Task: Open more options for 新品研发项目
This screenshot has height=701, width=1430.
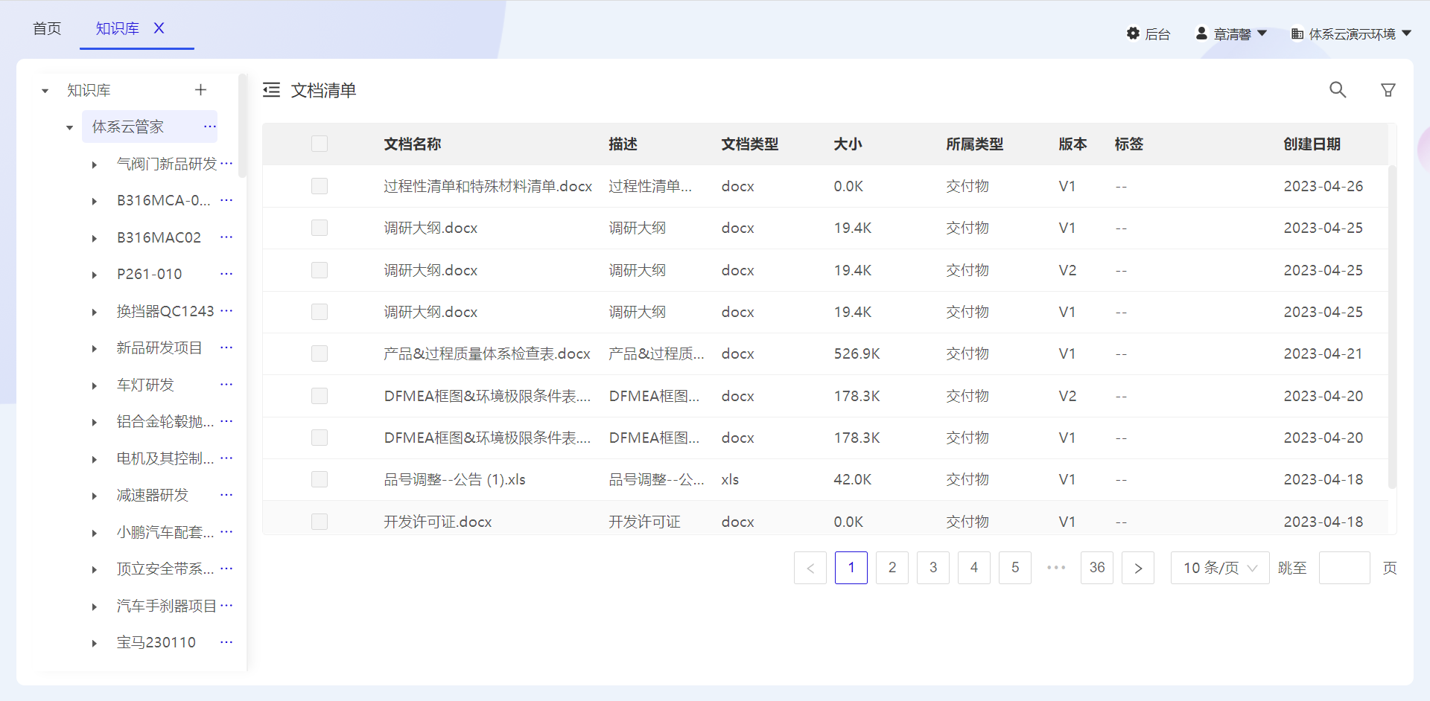Action: (227, 348)
